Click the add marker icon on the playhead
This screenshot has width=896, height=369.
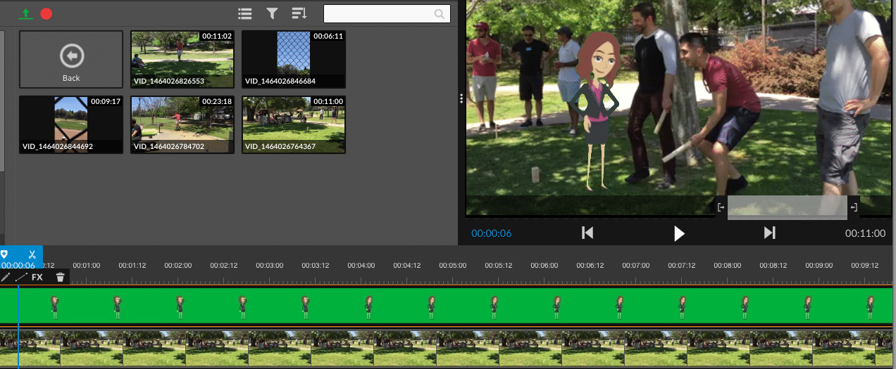click(x=4, y=254)
